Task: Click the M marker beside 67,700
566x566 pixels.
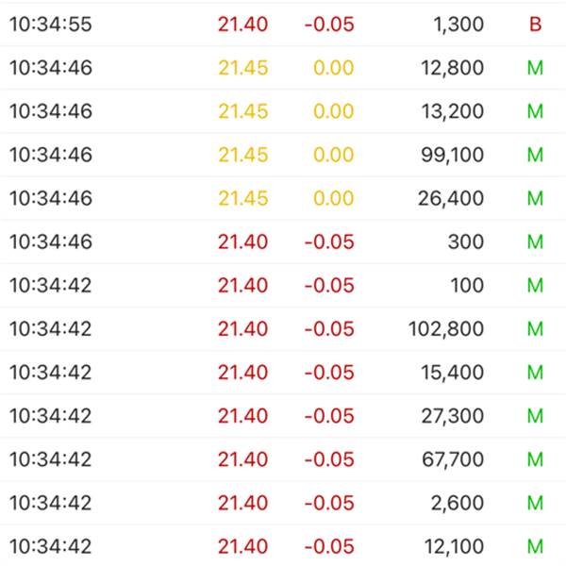Action: click(535, 459)
